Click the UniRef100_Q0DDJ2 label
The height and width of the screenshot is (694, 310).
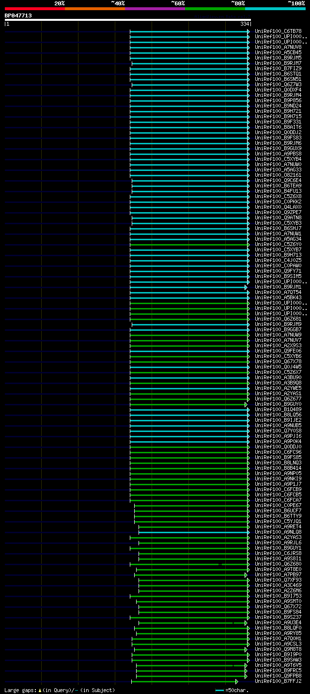tap(279, 133)
